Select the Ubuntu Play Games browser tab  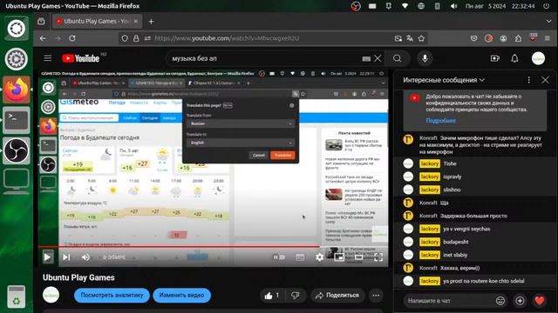97,21
